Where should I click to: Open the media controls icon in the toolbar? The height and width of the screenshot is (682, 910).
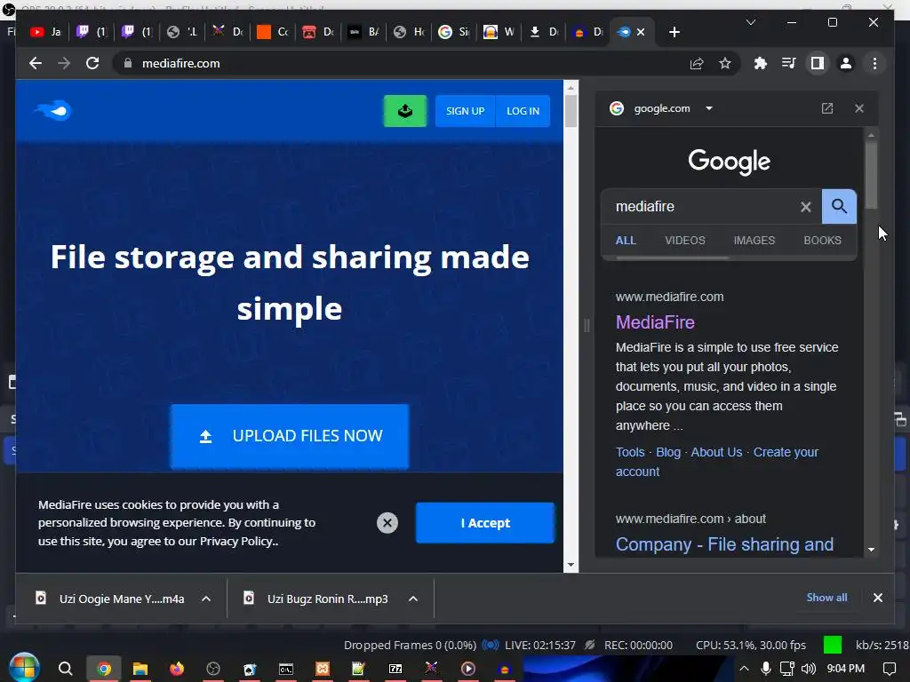click(x=789, y=63)
